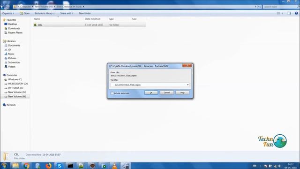Refresh the folder with the refresh icon

click(x=259, y=7)
